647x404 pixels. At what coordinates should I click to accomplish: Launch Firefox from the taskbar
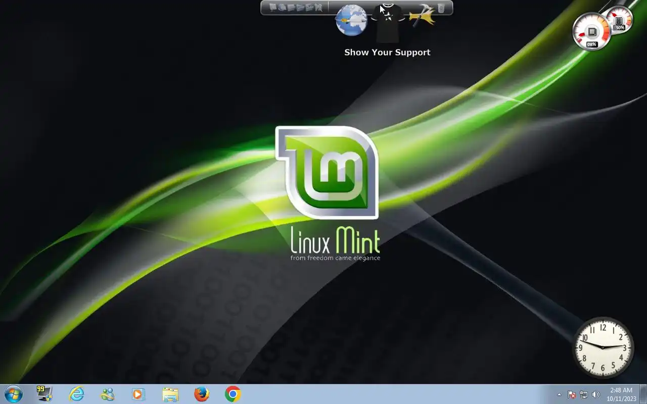202,394
